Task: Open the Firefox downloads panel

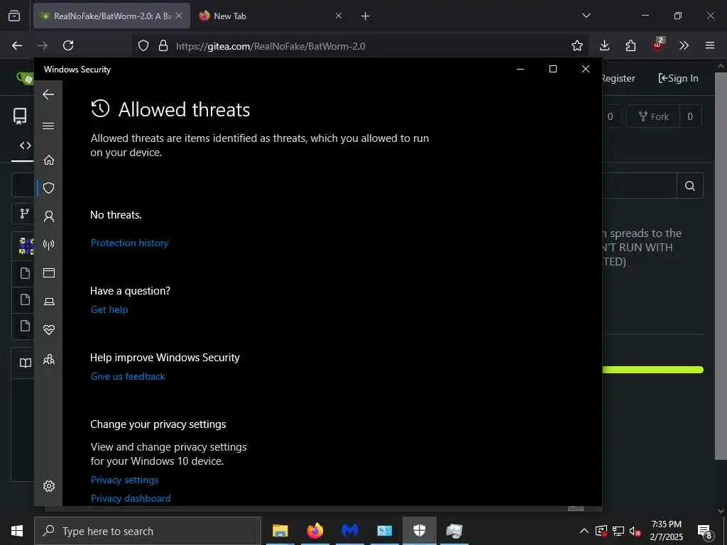Action: pyautogui.click(x=605, y=45)
